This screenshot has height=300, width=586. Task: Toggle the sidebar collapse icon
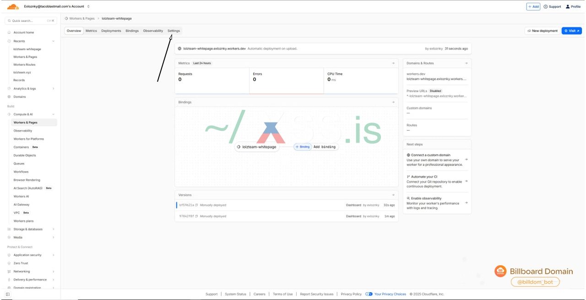(8, 294)
